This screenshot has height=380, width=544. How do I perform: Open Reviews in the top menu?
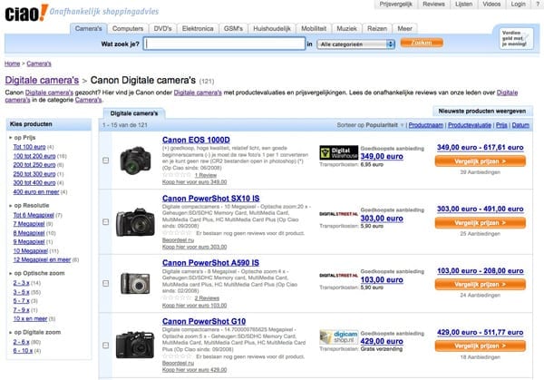[433, 5]
